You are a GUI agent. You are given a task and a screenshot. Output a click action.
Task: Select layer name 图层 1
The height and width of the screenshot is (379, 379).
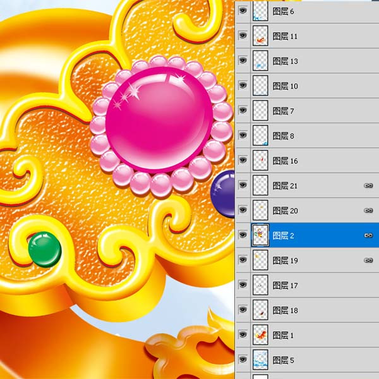(x=283, y=335)
